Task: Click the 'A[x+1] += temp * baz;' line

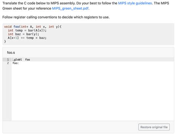Action: point(27,38)
